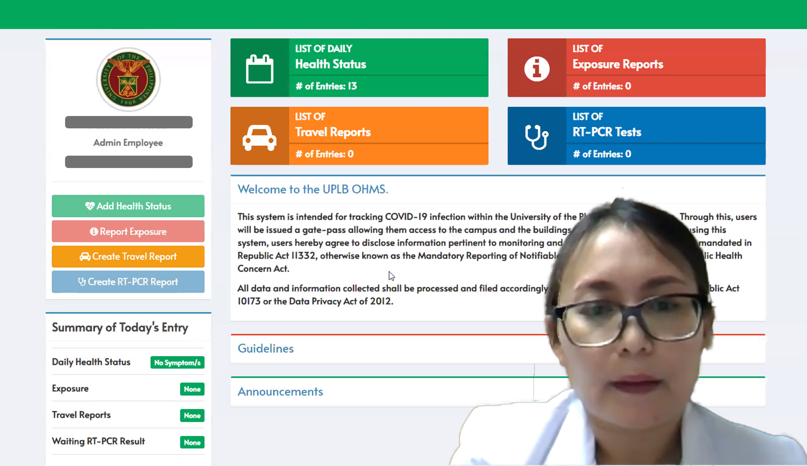Click the 'Welcome to the UPLB OHMS.' heading
Image resolution: width=807 pixels, height=466 pixels.
click(x=313, y=189)
